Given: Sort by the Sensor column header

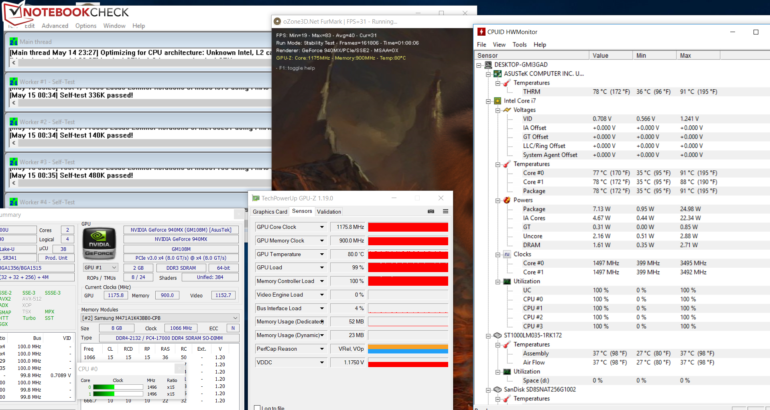Looking at the screenshot, I should tap(532, 55).
